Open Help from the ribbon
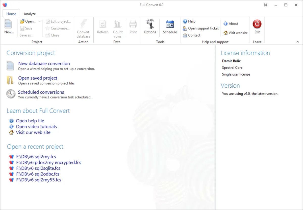Screen dimensions: 303x210 click(x=189, y=21)
